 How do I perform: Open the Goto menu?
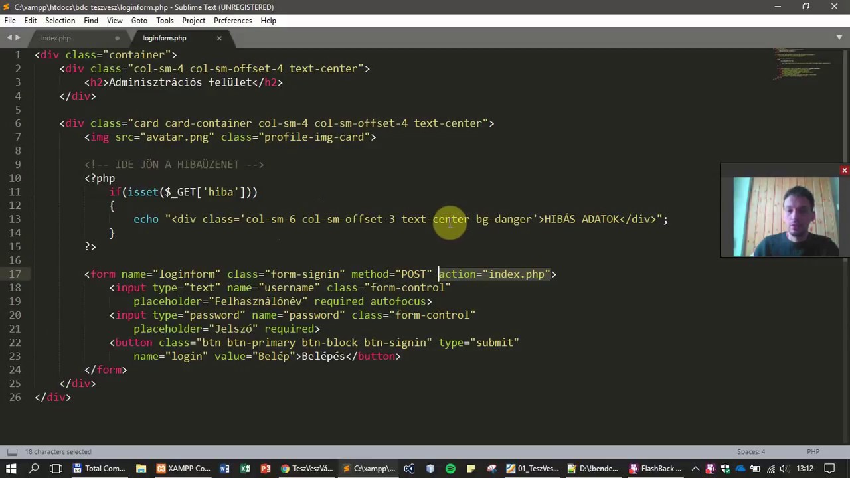pyautogui.click(x=139, y=21)
